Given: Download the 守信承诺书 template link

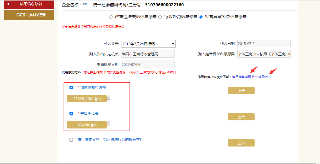Looking at the screenshot, I should pos(263,77).
